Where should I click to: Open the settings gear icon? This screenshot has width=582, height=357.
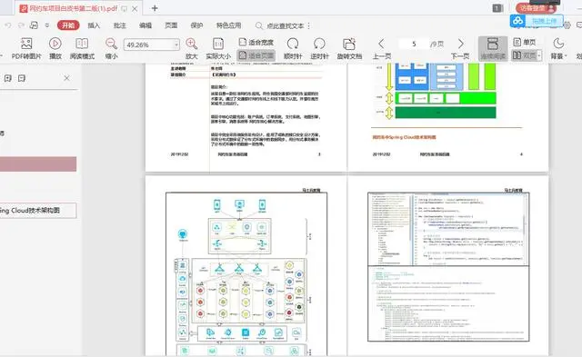point(567,25)
